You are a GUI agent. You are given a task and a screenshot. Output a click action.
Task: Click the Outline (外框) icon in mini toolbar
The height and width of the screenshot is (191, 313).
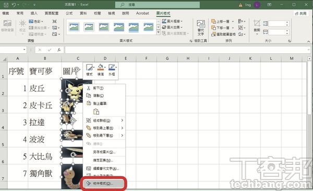(112, 70)
